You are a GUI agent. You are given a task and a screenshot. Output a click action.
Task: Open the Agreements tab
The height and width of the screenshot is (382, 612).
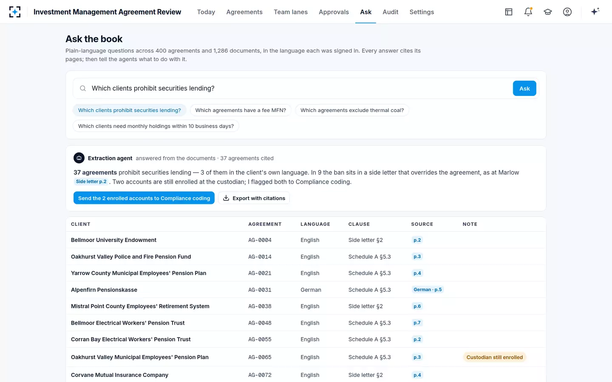pos(244,12)
